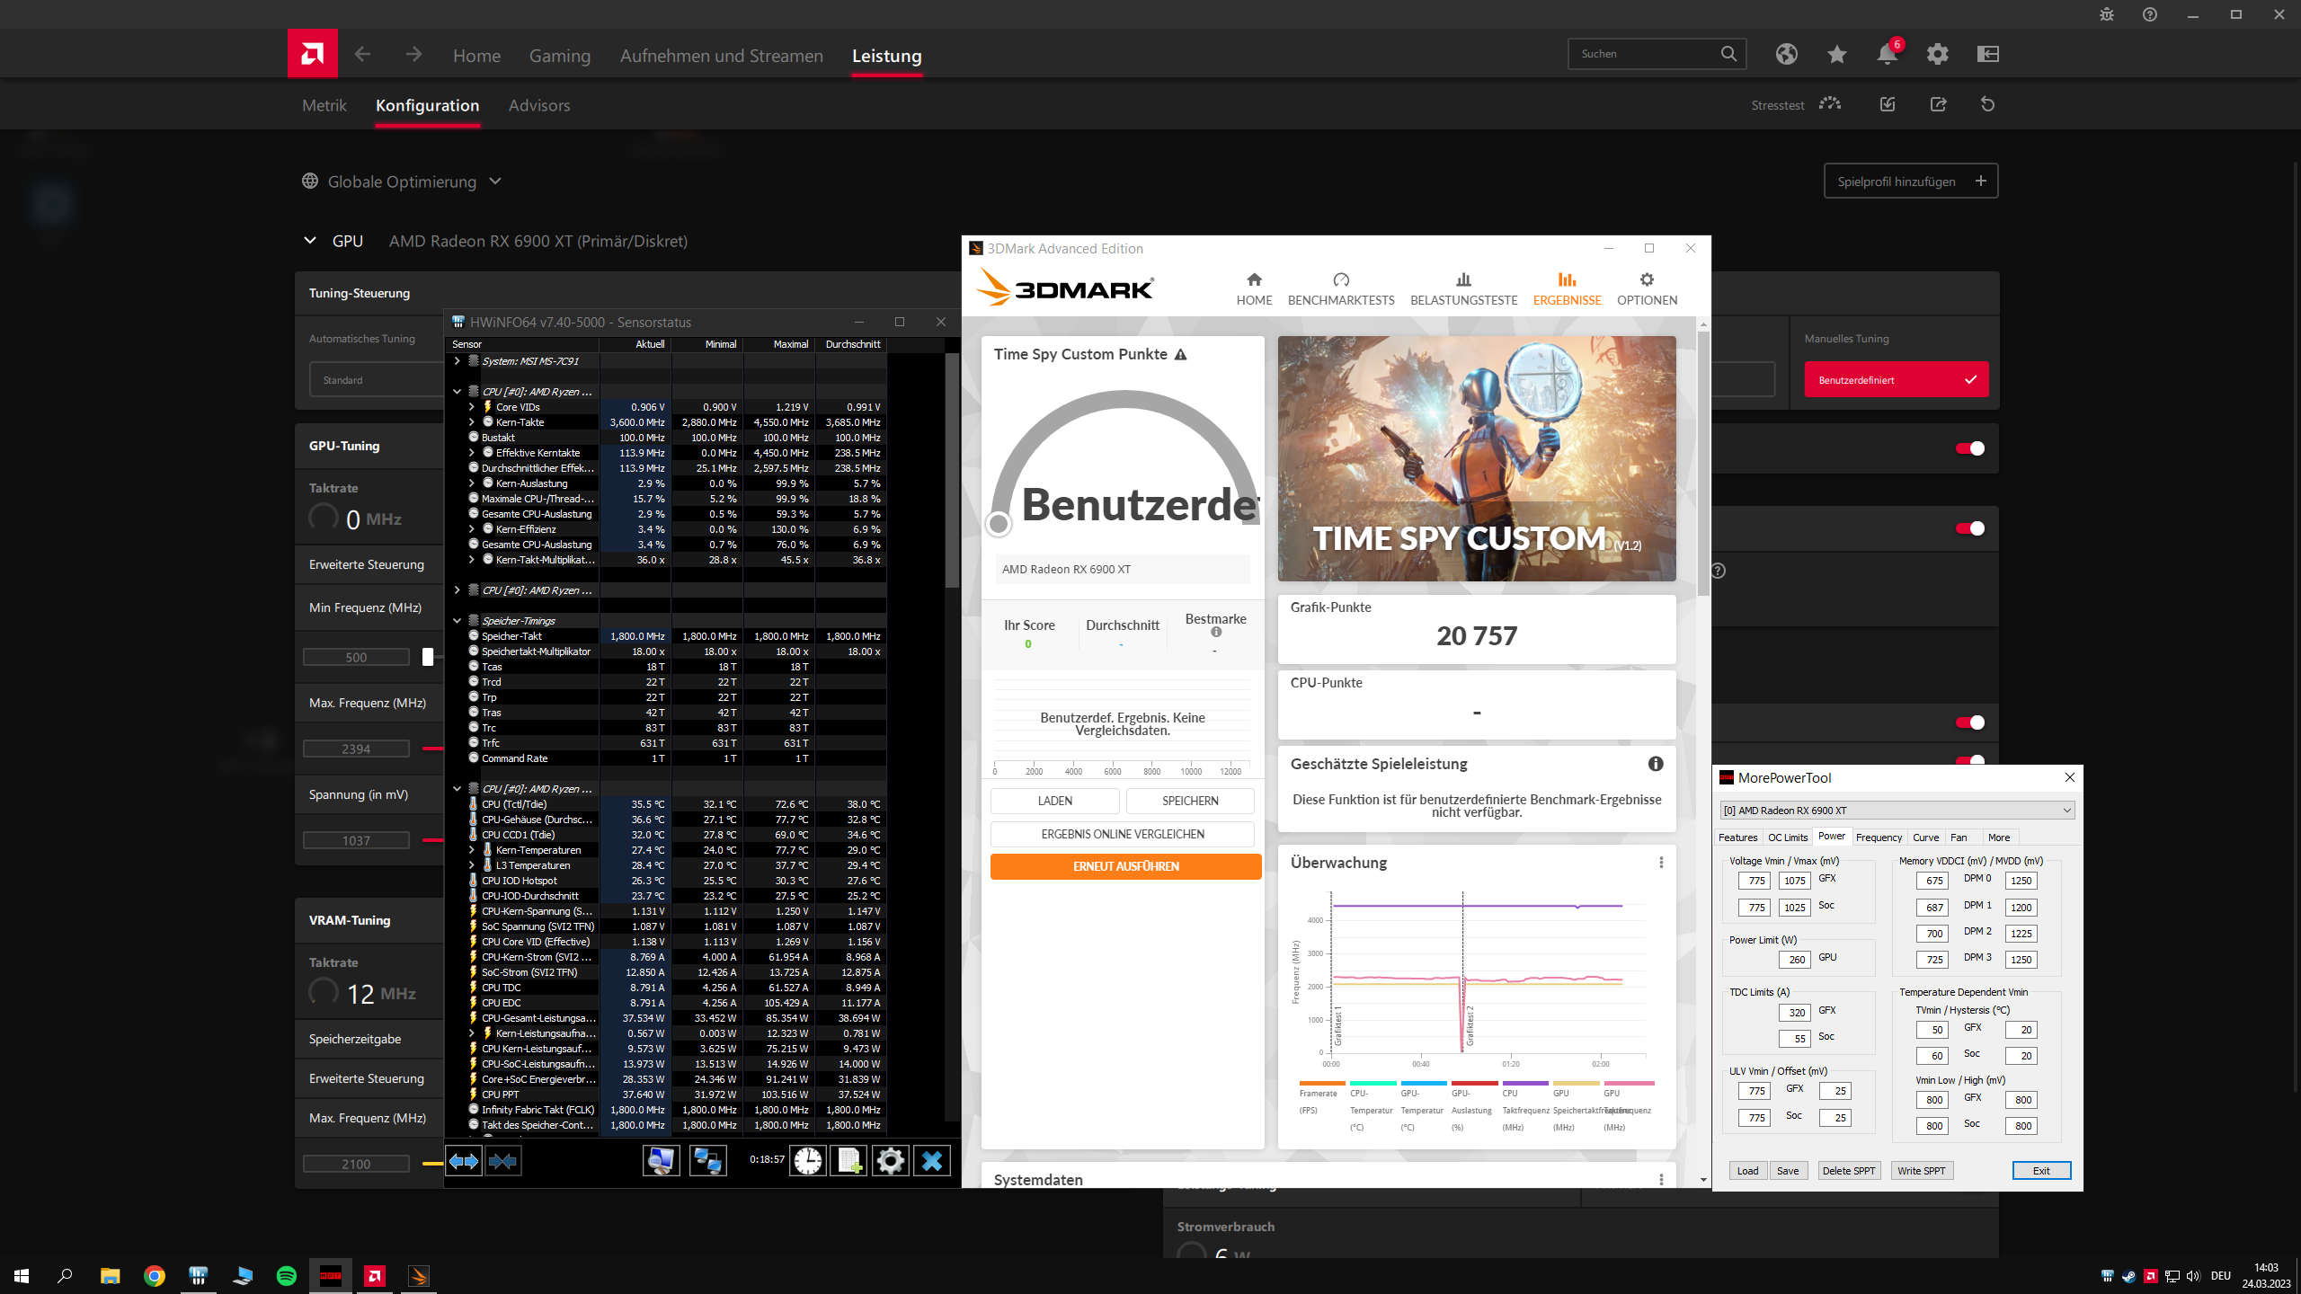Open HWiNFO settings gear icon
Image resolution: width=2301 pixels, height=1294 pixels.
[890, 1160]
